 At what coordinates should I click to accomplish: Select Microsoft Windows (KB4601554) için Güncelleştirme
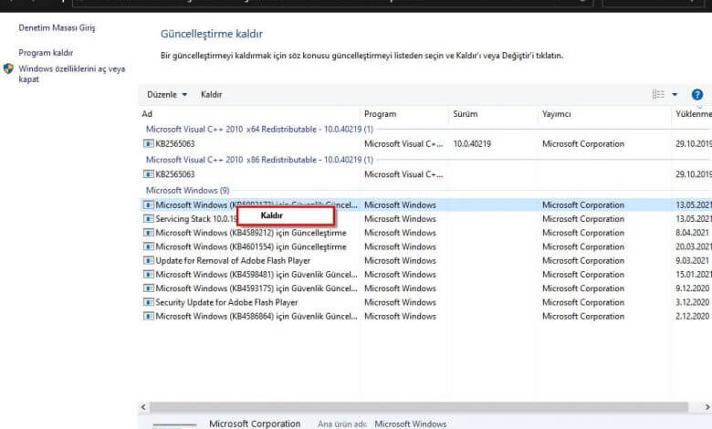point(251,246)
